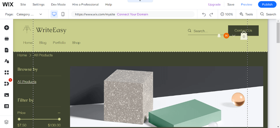Select the Filter by heading
Image resolution: width=280 pixels, height=128 pixels.
(25, 100)
